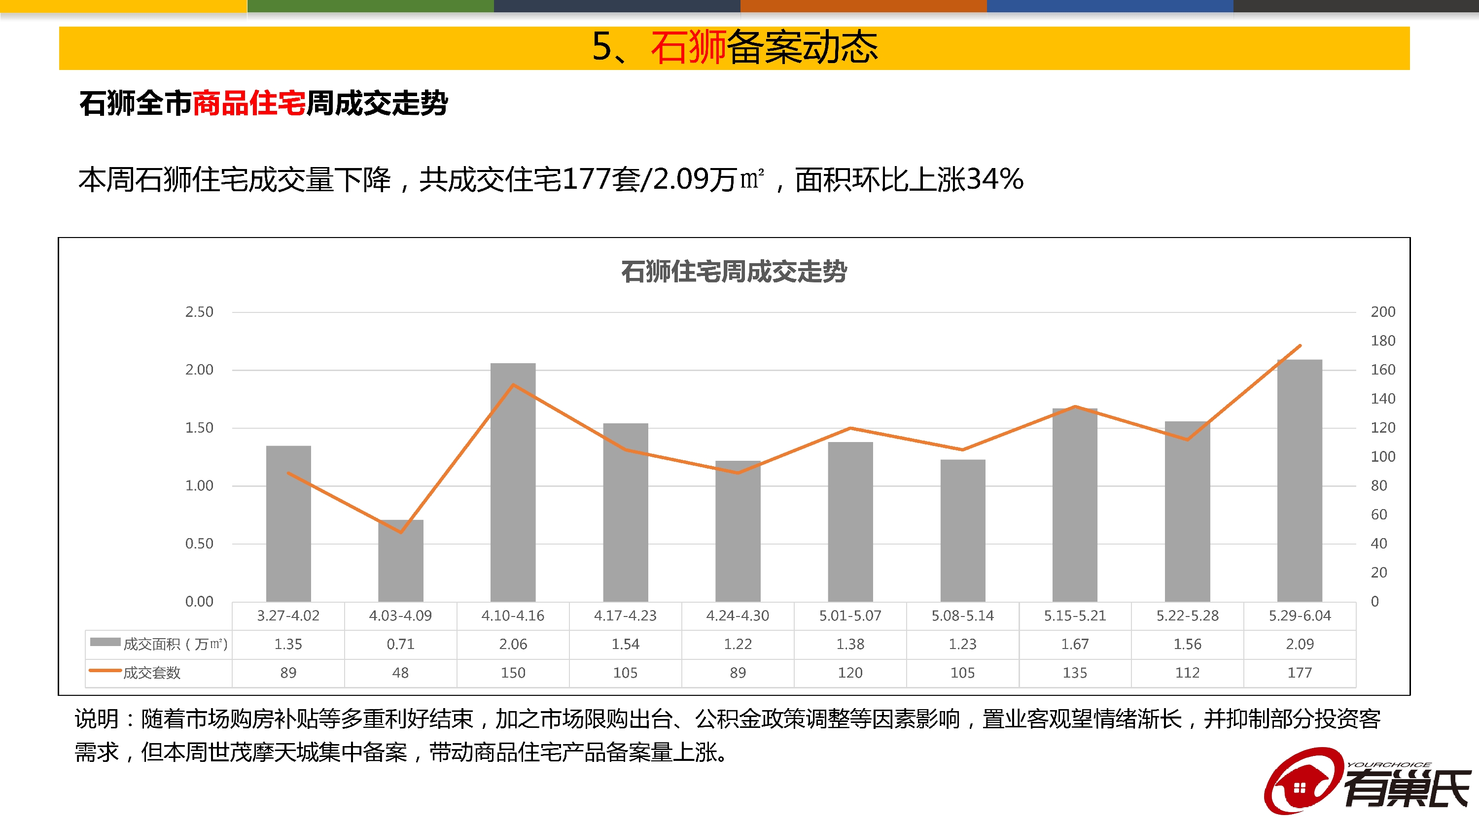Click unit count 150 in table
This screenshot has height=821, width=1479.
[513, 673]
